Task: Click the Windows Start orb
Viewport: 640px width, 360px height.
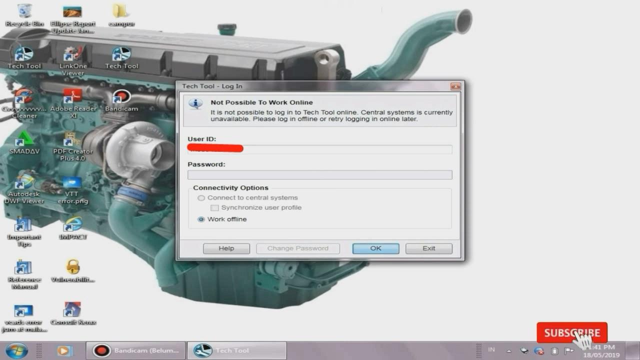Action: [x=16, y=350]
